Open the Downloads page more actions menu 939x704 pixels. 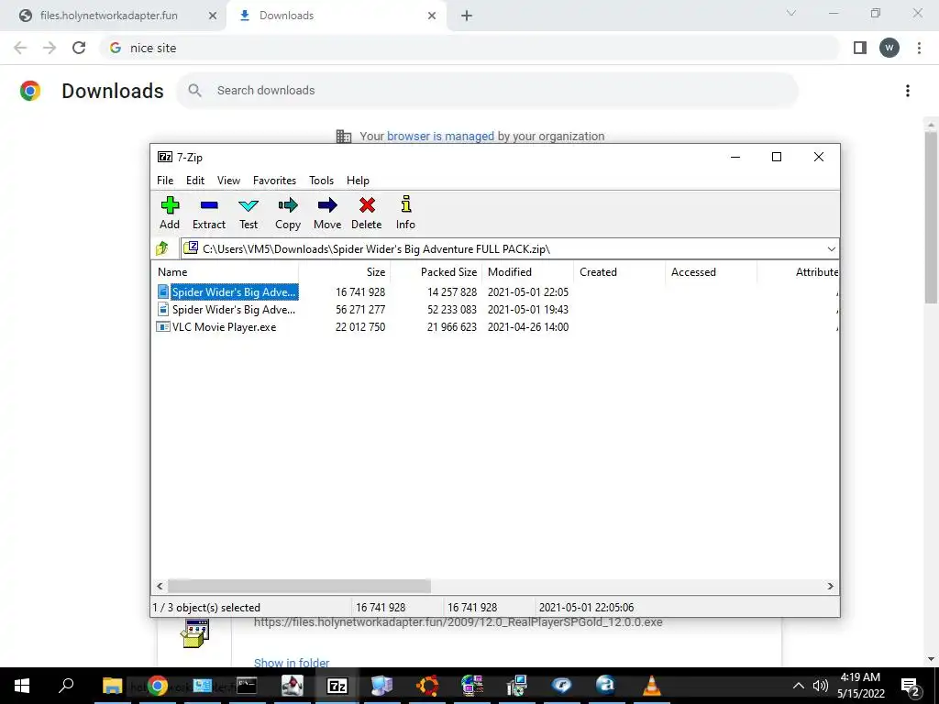[x=908, y=91]
